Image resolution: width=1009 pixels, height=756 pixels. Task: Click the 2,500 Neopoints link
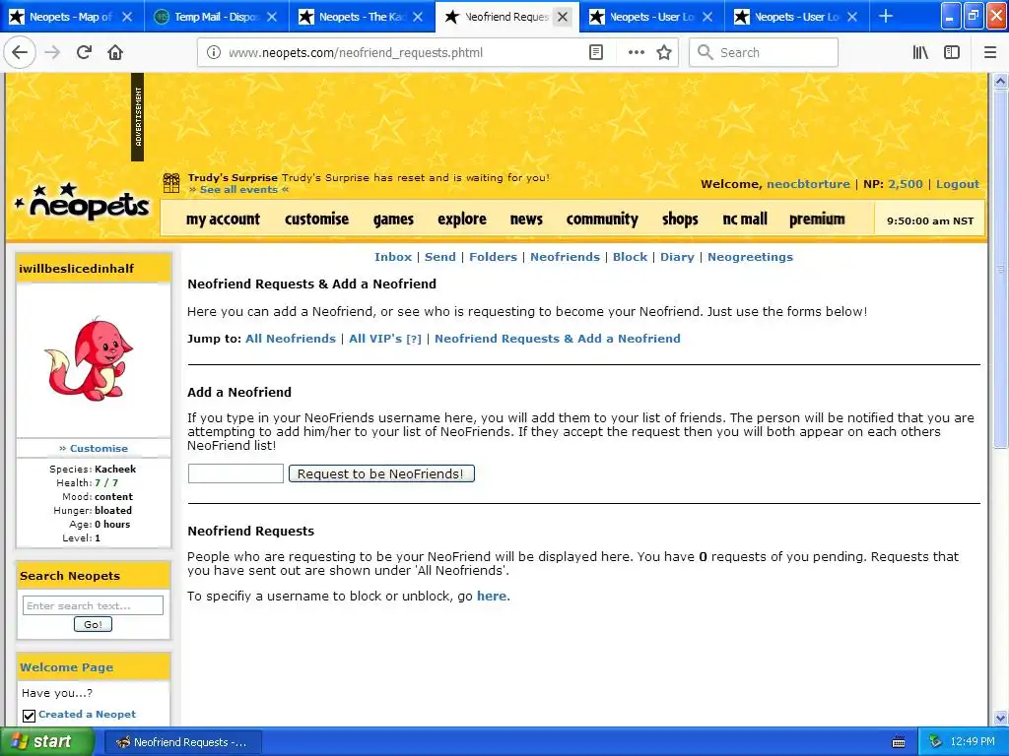pyautogui.click(x=906, y=184)
